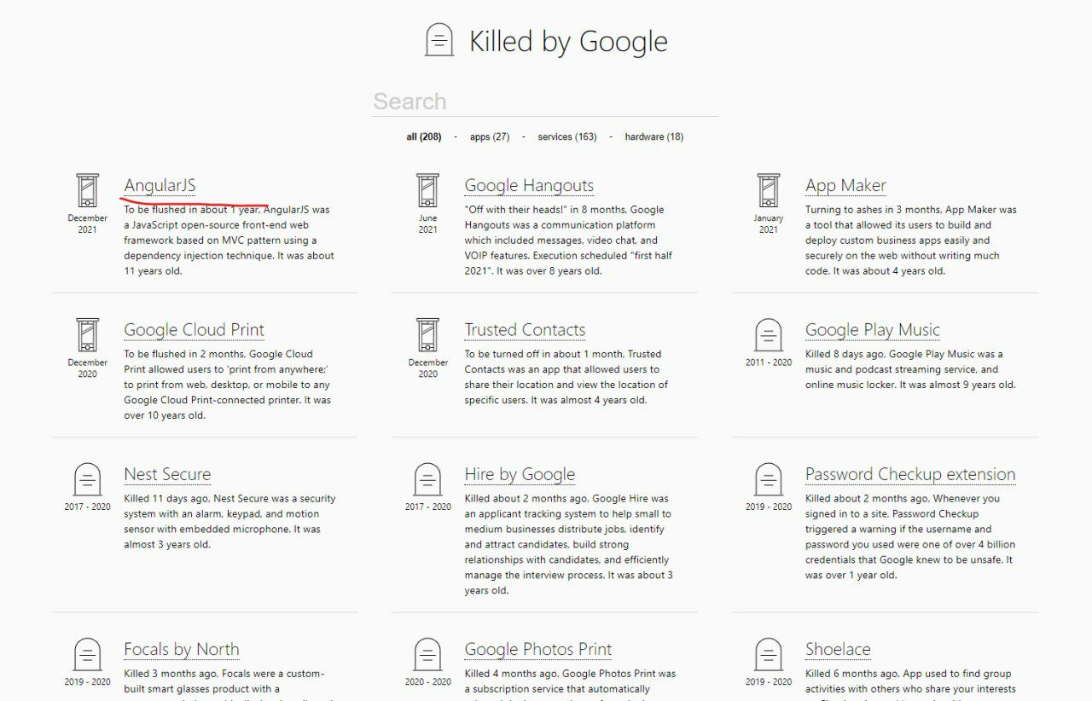Click the tombstone logo beside Killed by Google
The image size is (1092, 701).
(x=439, y=40)
